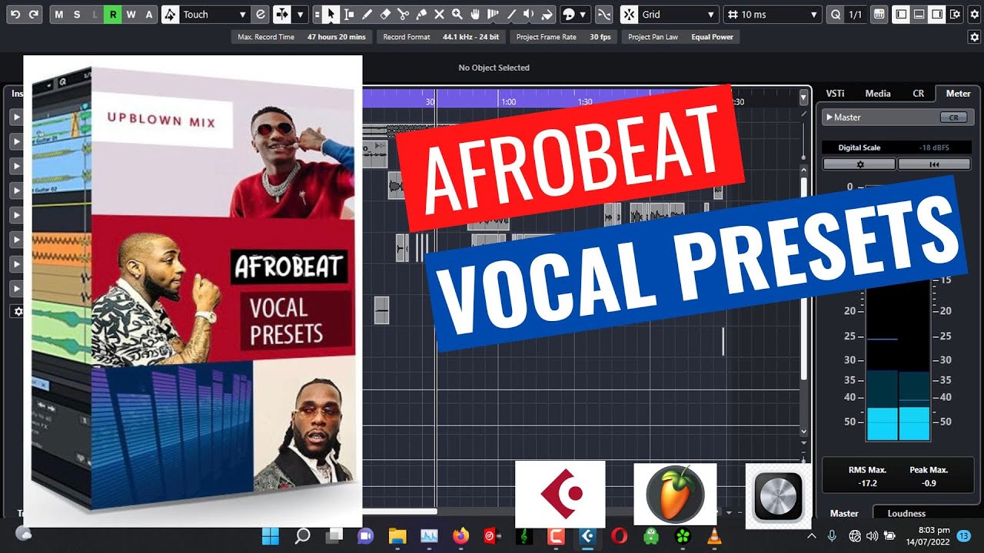The width and height of the screenshot is (984, 553).
Task: Switch to the VSTi tab
Action: point(836,93)
